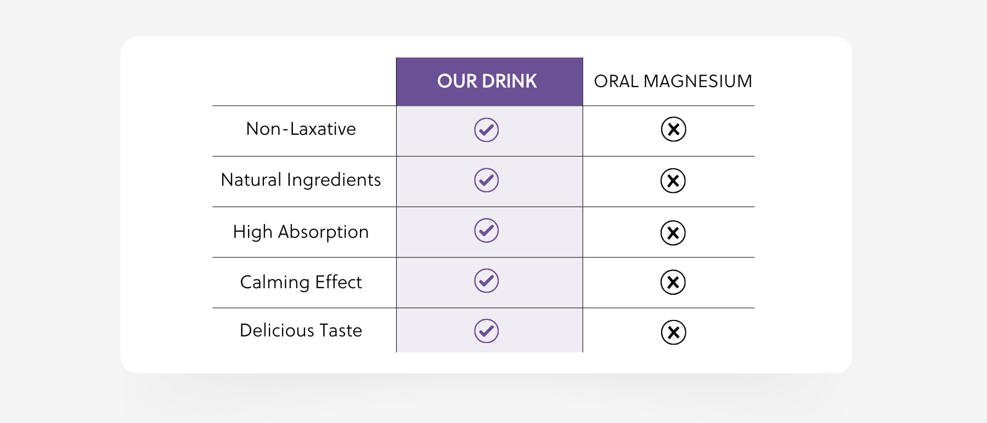Select the OUR DRINK column header
The height and width of the screenshot is (423, 987).
[489, 82]
